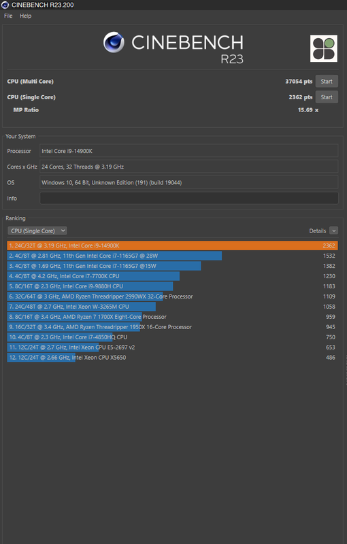Open the Help menu
The image size is (347, 544).
click(25, 16)
